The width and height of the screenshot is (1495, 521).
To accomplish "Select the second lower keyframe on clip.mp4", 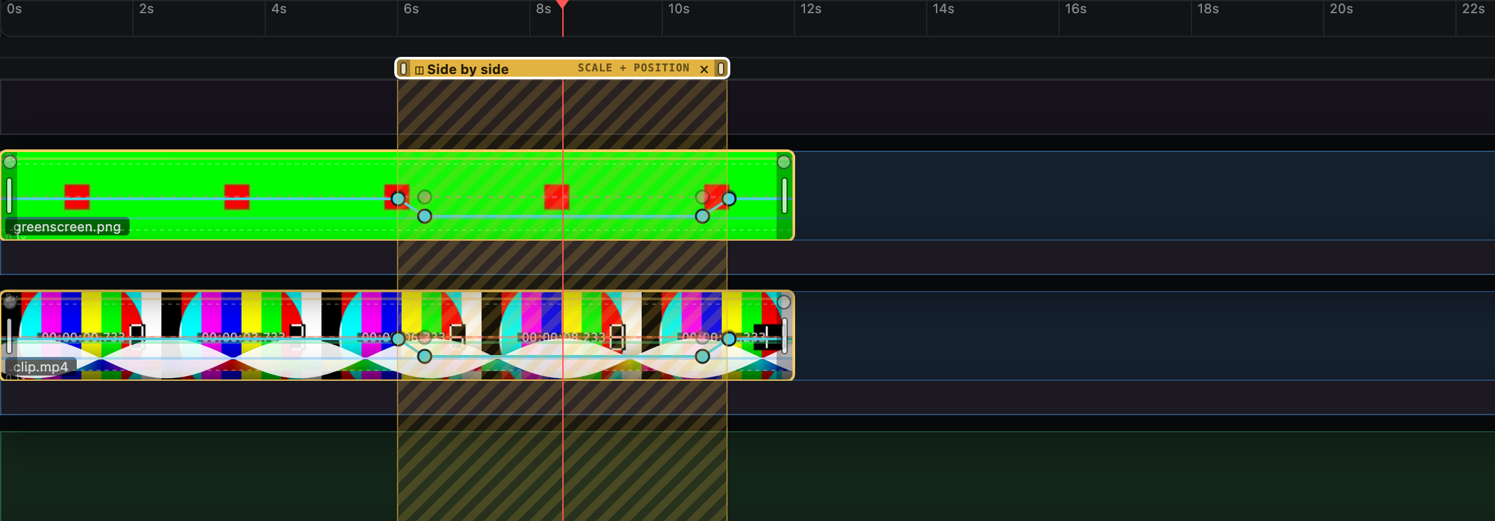I will click(x=425, y=356).
